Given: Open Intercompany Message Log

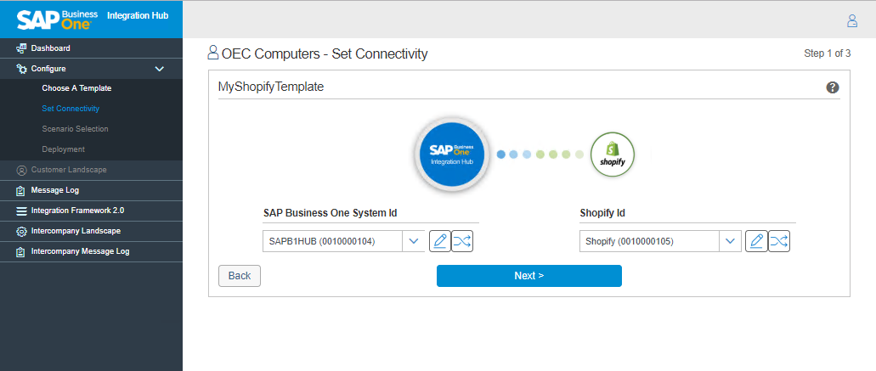Looking at the screenshot, I should pos(80,251).
